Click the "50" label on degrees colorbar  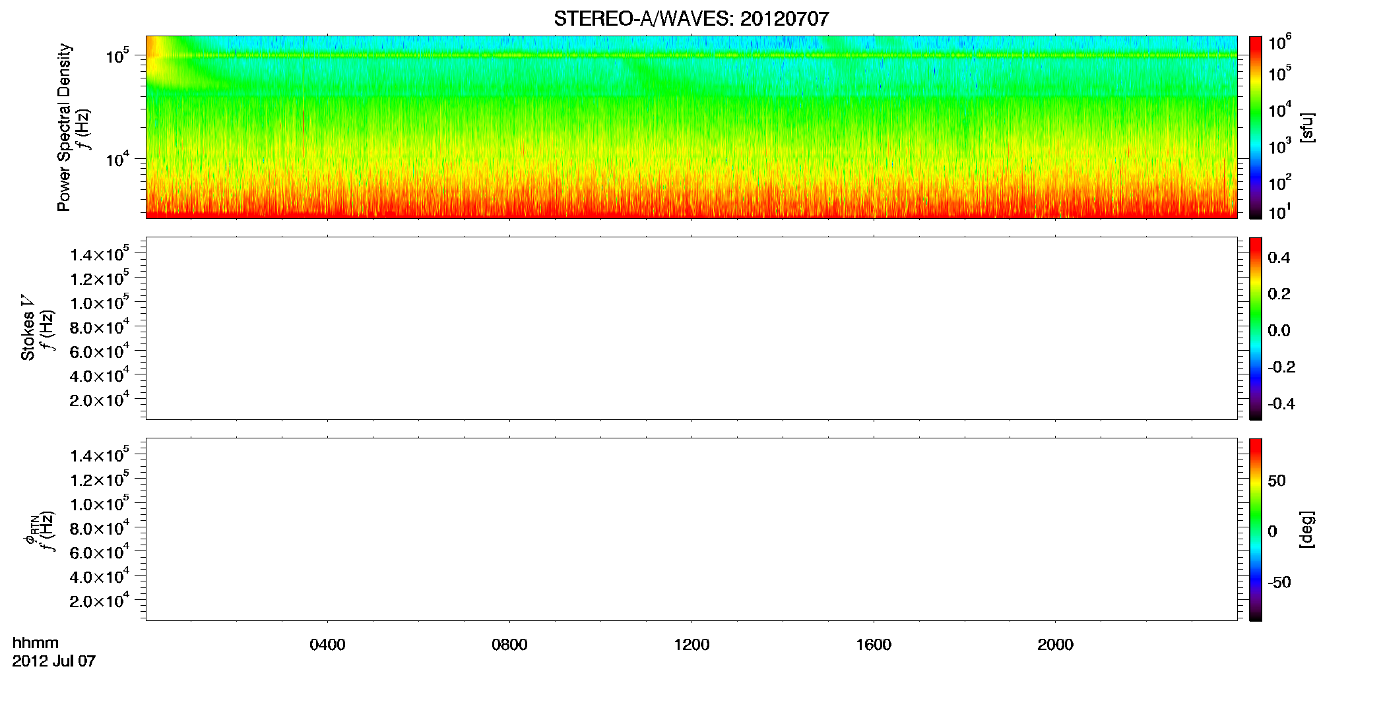(1277, 481)
